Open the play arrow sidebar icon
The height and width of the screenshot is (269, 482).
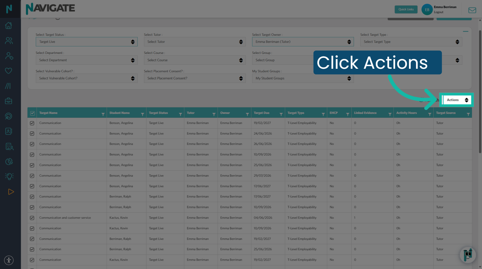click(11, 192)
